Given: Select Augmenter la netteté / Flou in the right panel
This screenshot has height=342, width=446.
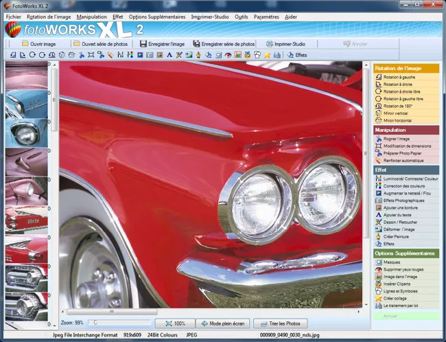Looking at the screenshot, I should [406, 194].
